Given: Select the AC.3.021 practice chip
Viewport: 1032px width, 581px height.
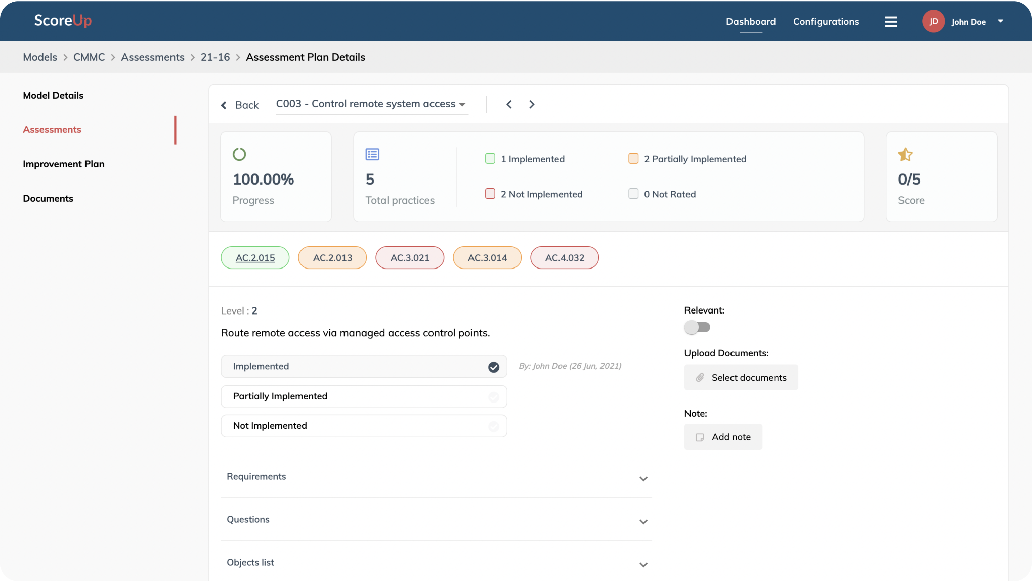Looking at the screenshot, I should [x=410, y=258].
